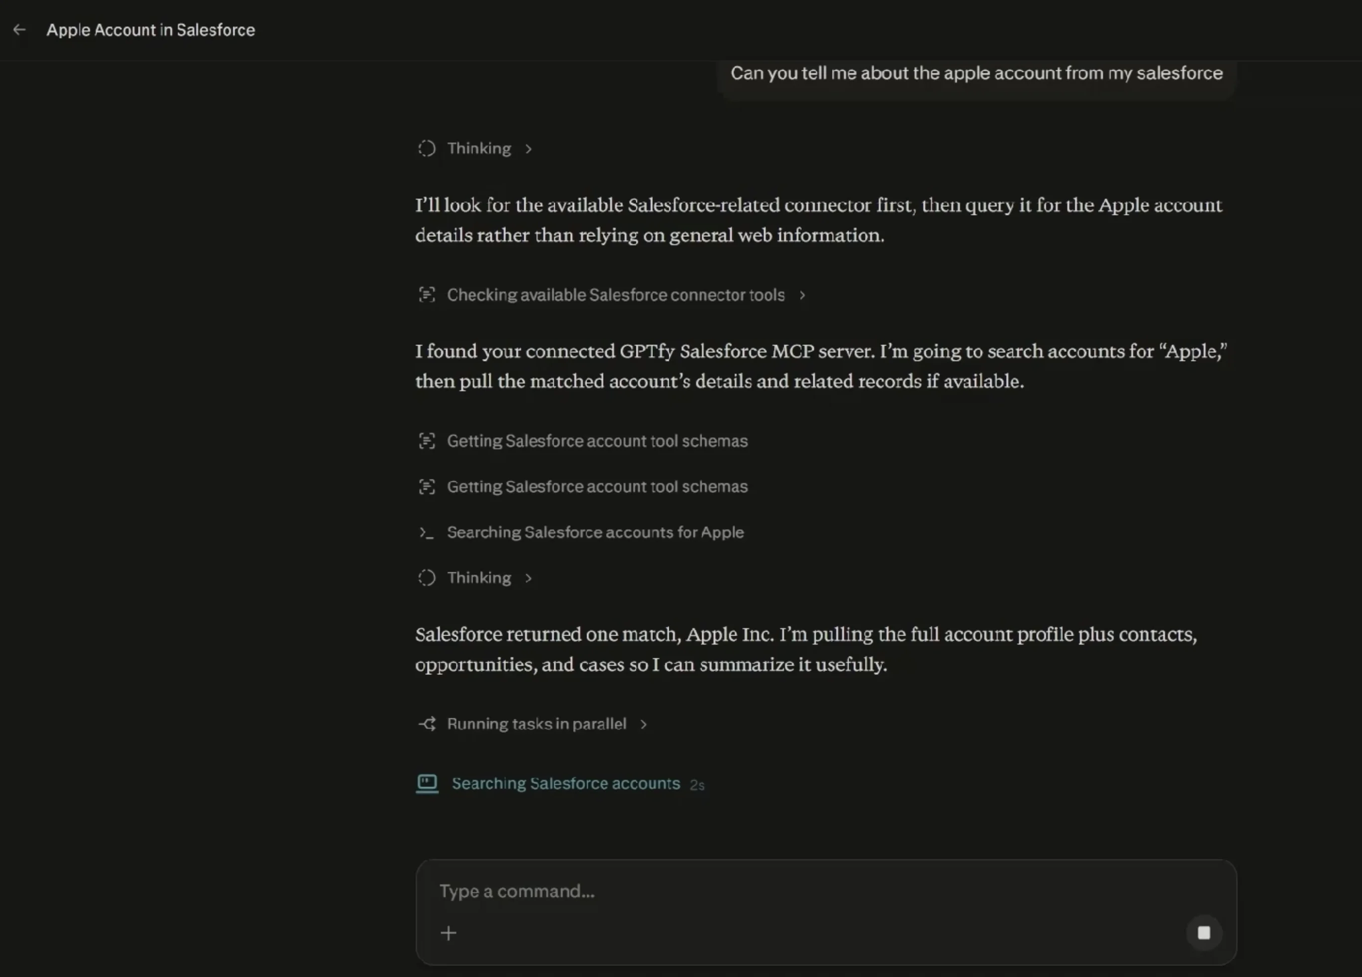Click the first Thinking spinner icon
1362x977 pixels.
click(x=427, y=149)
